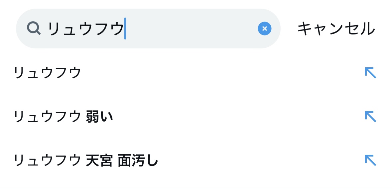This screenshot has height=196, width=392.
Task: Insert the 弱い suggestion into the search box
Action: click(370, 116)
